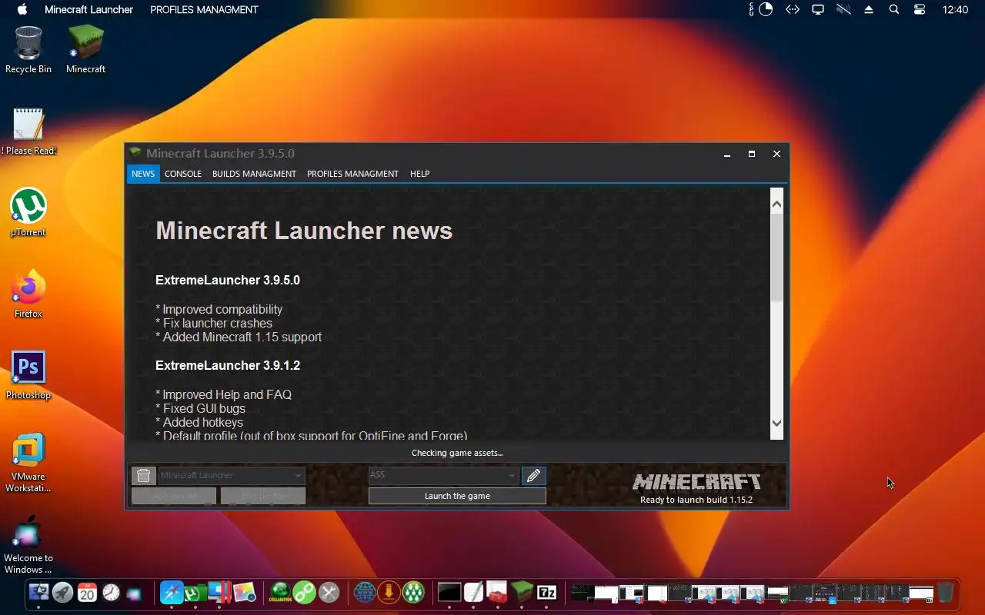
Task: Expand the username dropdown with its arrow
Action: [513, 476]
